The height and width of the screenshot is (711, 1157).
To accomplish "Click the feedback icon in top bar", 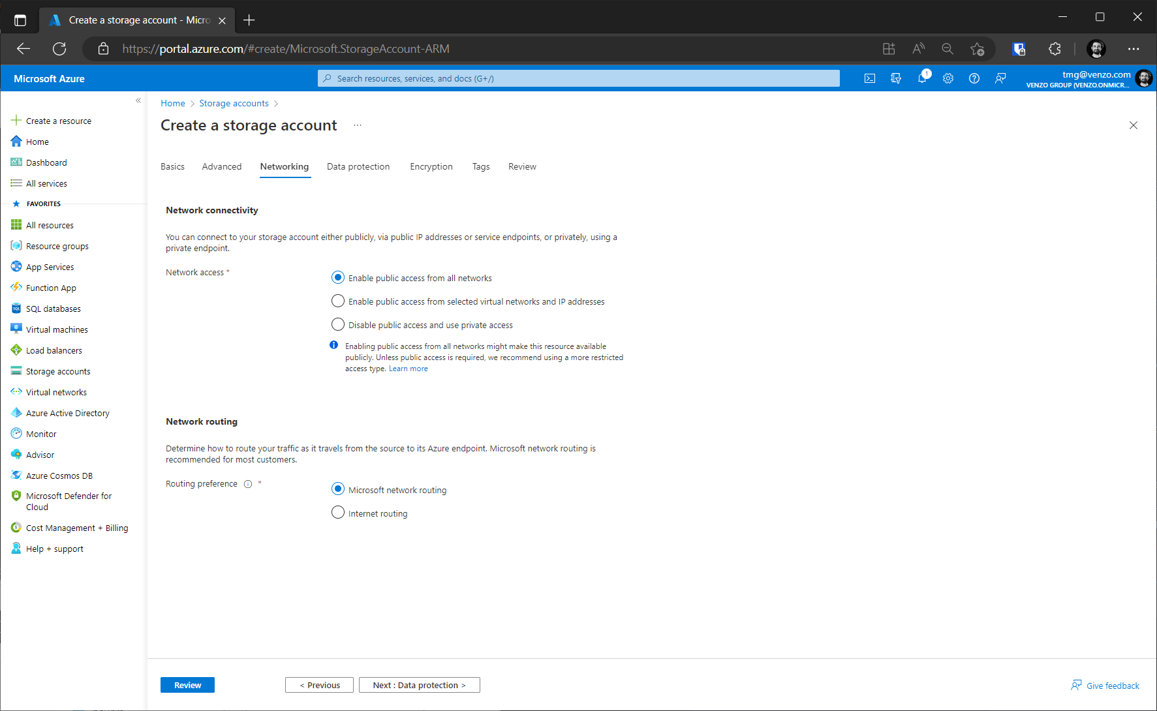I will (x=1000, y=78).
